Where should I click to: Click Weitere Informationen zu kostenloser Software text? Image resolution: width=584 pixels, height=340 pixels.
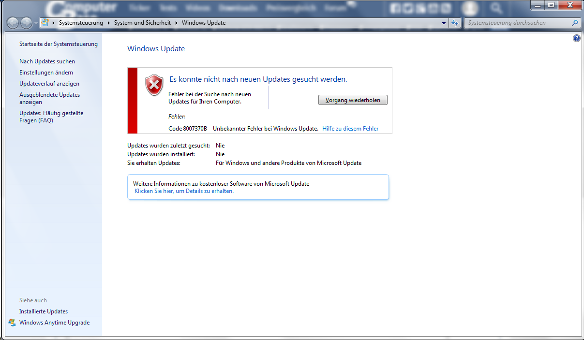[x=221, y=184]
